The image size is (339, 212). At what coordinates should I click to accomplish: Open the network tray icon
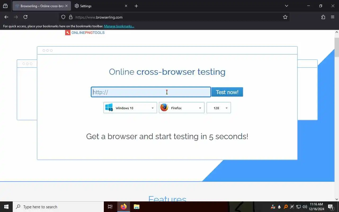298,207
